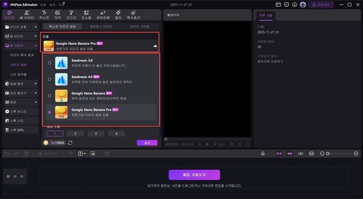Set generation count to 2
The height and width of the screenshot is (199, 363).
75,134
